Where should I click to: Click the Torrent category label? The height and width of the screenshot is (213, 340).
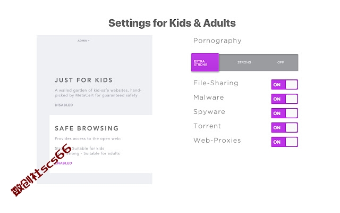207,126
